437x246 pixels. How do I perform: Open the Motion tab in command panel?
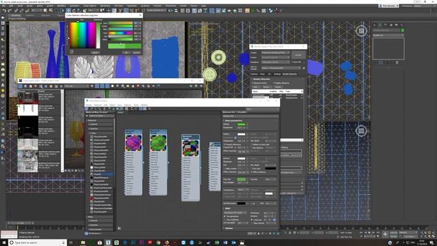391,25
